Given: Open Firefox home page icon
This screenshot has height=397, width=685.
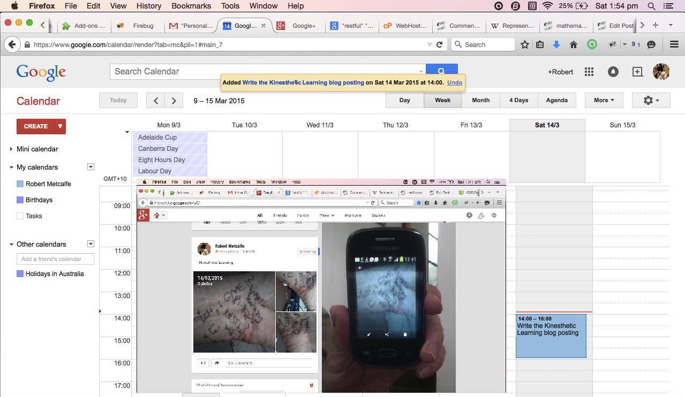Looking at the screenshot, I should point(574,45).
